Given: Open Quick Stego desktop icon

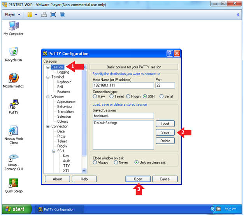Looking at the screenshot, I should click(x=14, y=186).
